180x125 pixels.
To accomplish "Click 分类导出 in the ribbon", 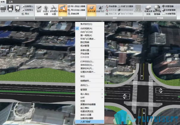I will pos(27,10).
